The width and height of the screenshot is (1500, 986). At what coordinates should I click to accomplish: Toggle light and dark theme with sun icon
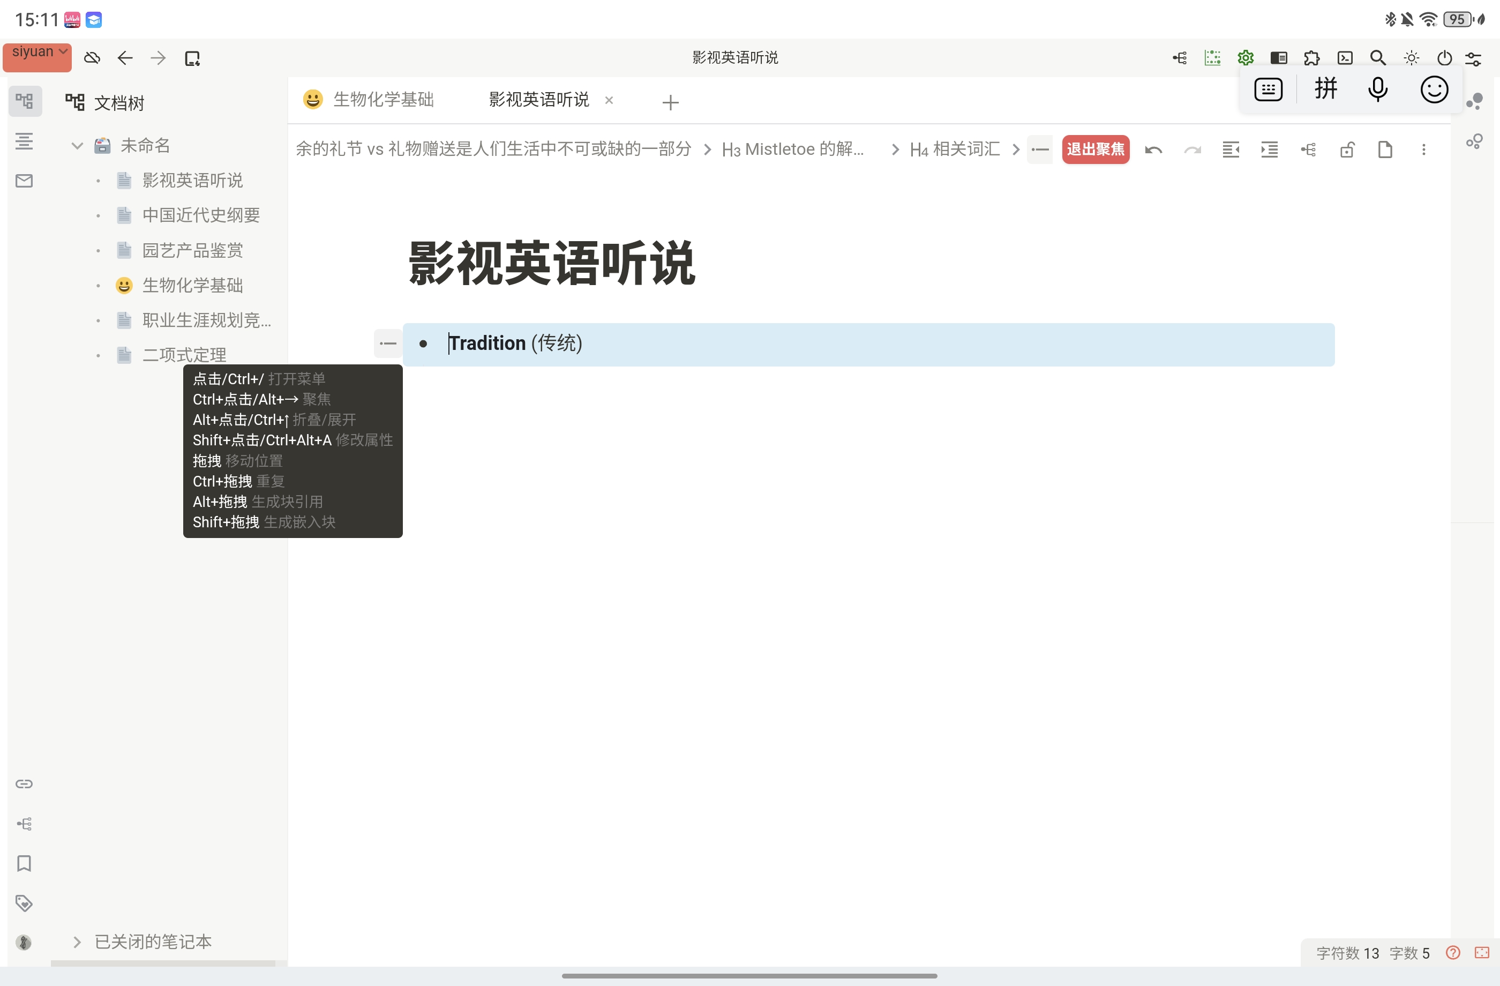[1412, 57]
